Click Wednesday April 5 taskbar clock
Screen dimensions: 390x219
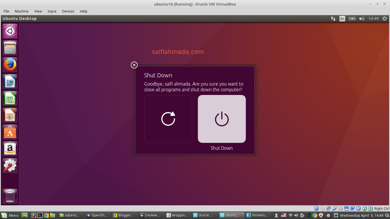tap(362, 215)
